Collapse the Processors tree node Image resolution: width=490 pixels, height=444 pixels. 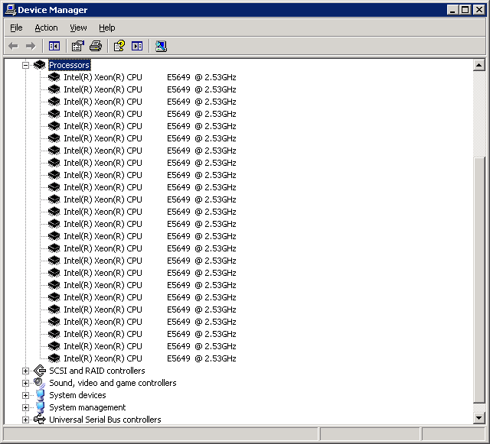pos(25,65)
